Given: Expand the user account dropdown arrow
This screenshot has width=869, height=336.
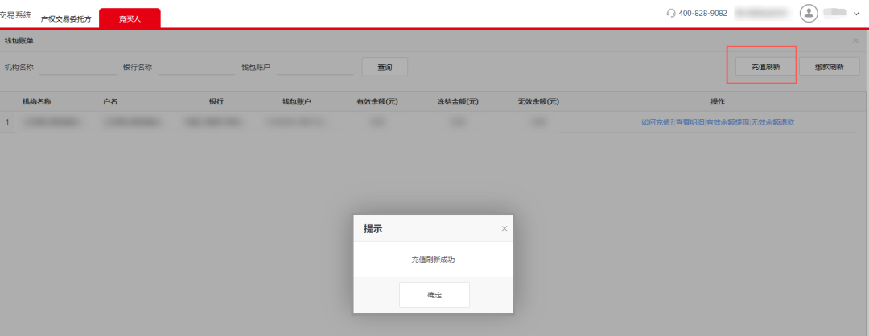Looking at the screenshot, I should [856, 14].
